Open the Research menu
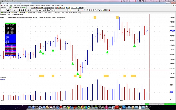 (x=32, y=5)
